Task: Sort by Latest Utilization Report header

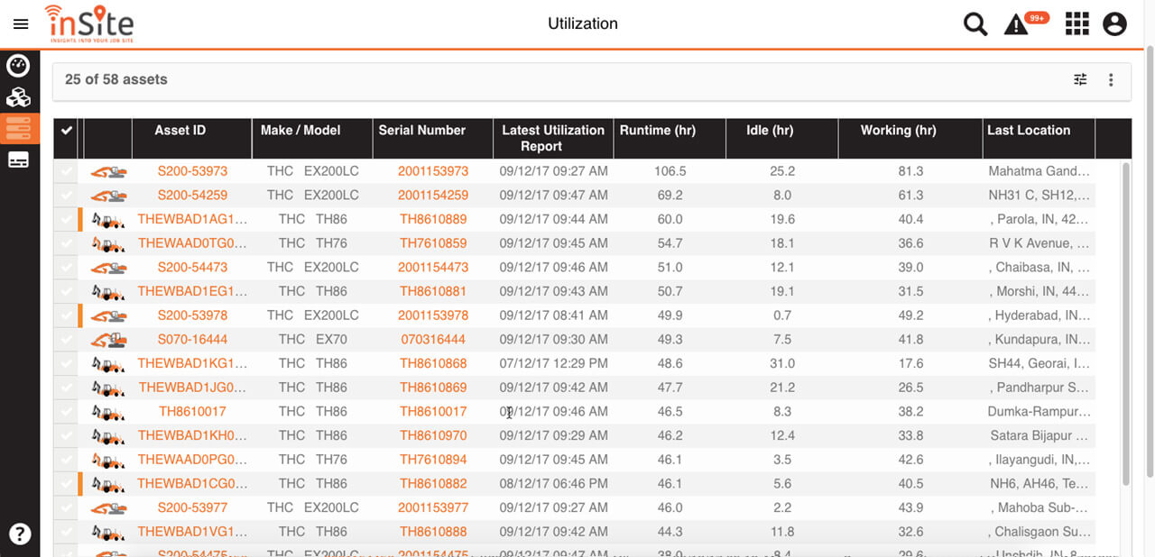Action: (x=553, y=138)
